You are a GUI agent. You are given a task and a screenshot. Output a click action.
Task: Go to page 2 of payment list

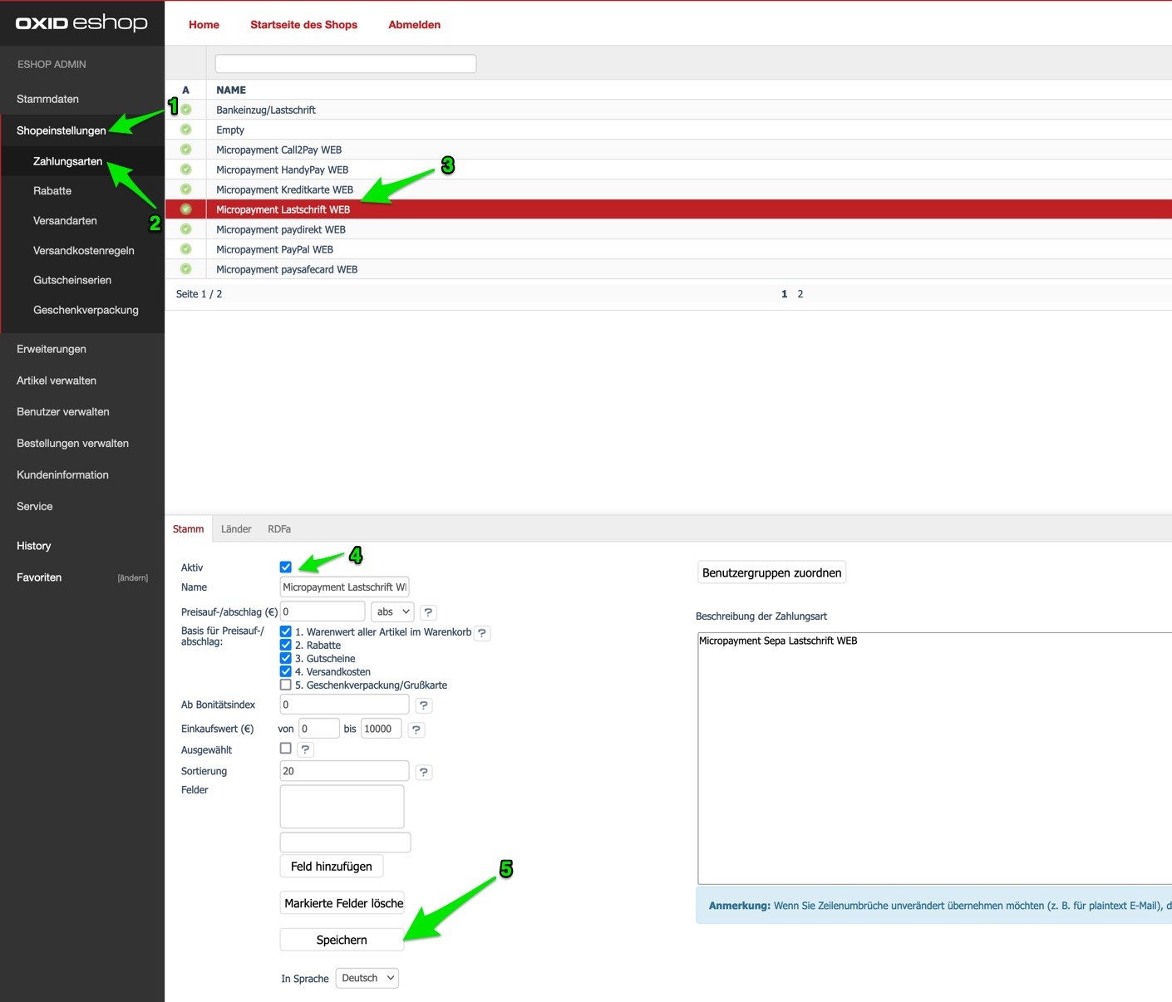800,294
